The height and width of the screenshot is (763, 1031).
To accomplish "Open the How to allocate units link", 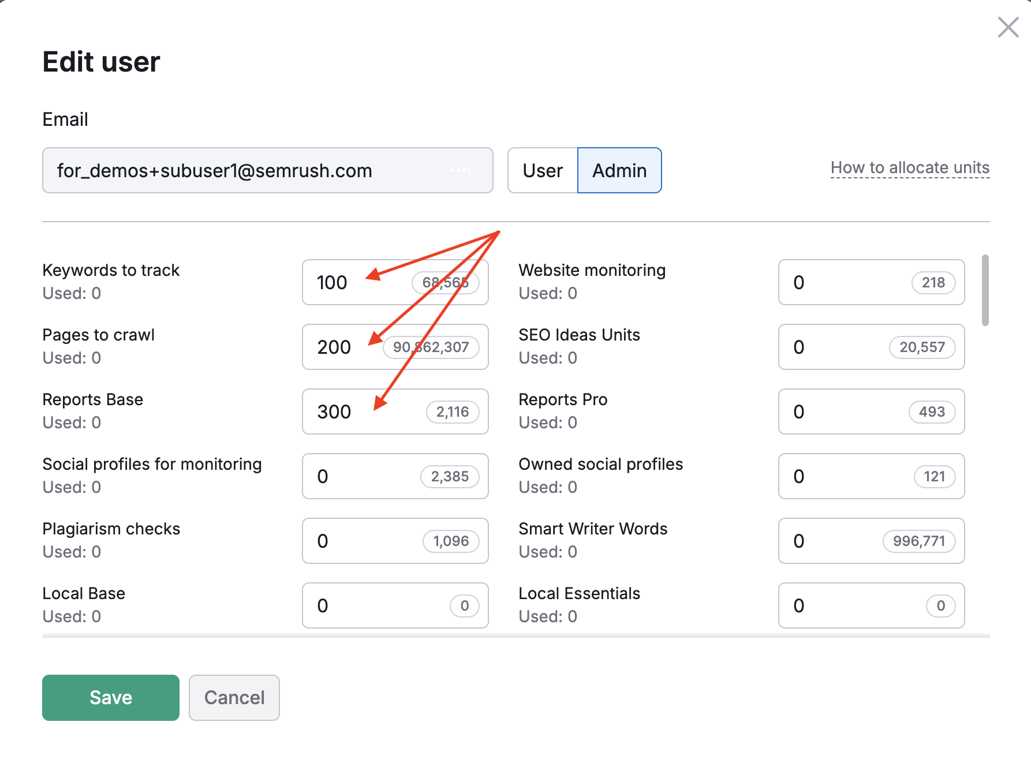I will 909,168.
